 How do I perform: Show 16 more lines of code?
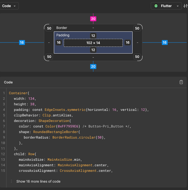click(38, 181)
